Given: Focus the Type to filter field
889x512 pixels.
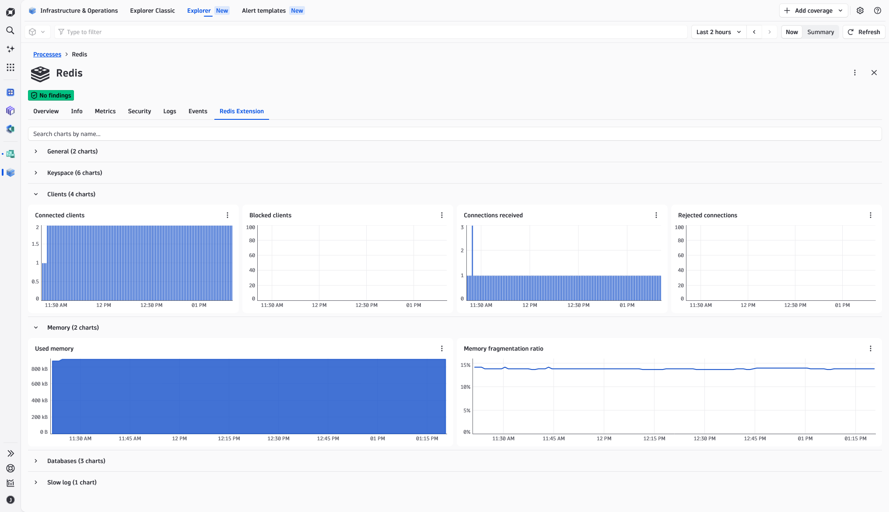Looking at the screenshot, I should [x=371, y=32].
